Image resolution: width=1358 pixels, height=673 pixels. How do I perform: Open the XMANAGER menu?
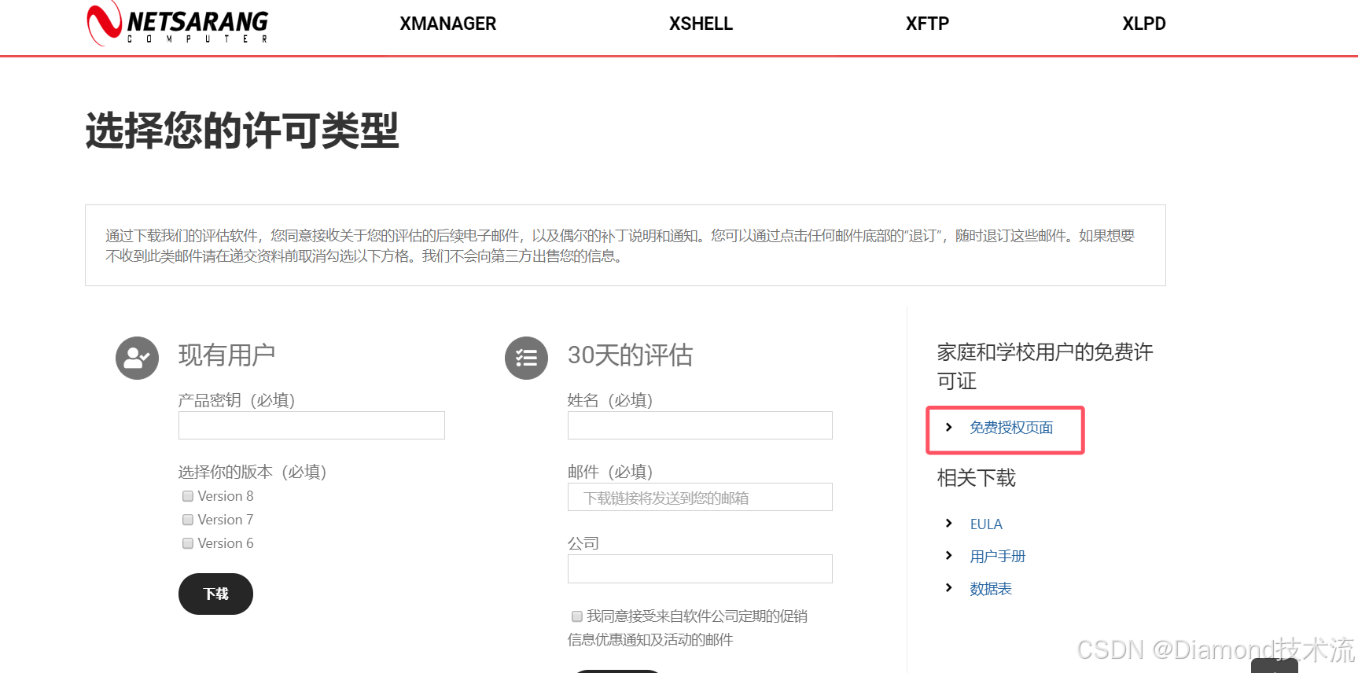tap(447, 24)
